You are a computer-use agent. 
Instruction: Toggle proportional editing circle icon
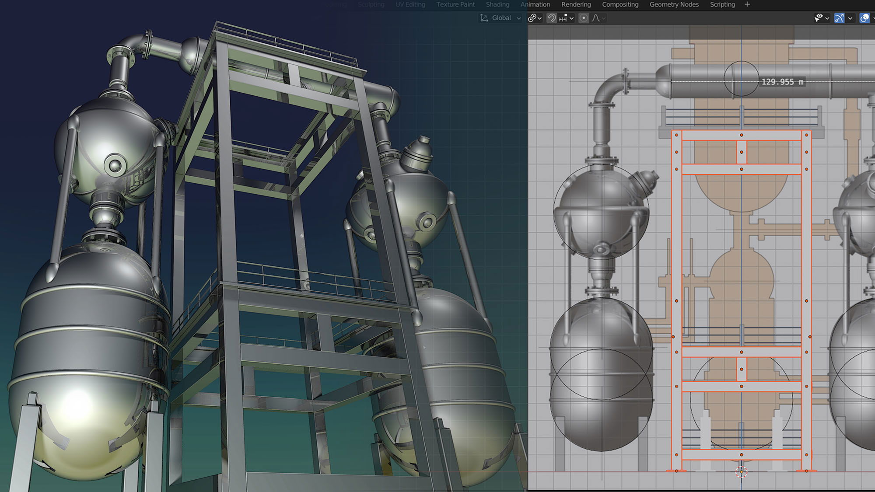583,18
